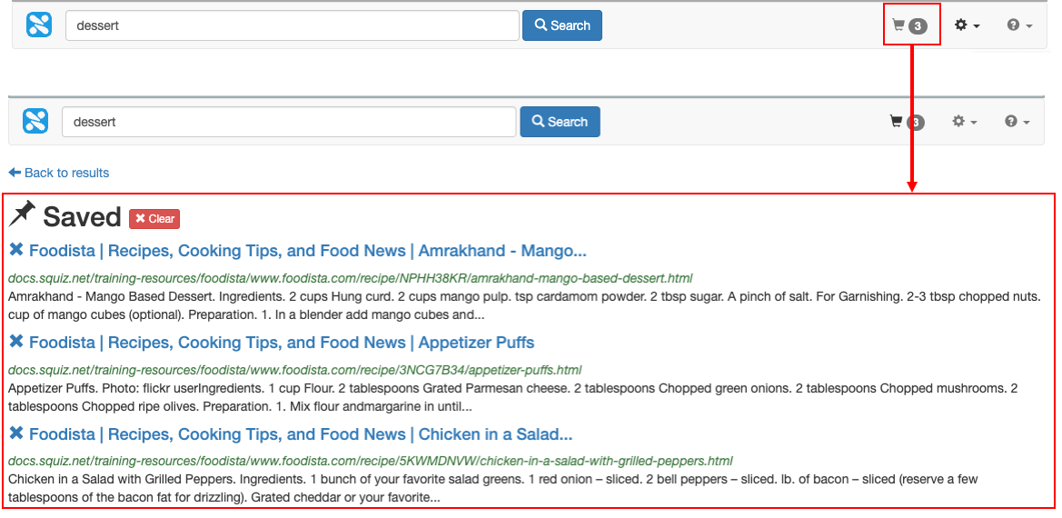Viewport: 1062px width, 518px height.
Task: Clear all saved results with the red button
Action: pyautogui.click(x=154, y=218)
